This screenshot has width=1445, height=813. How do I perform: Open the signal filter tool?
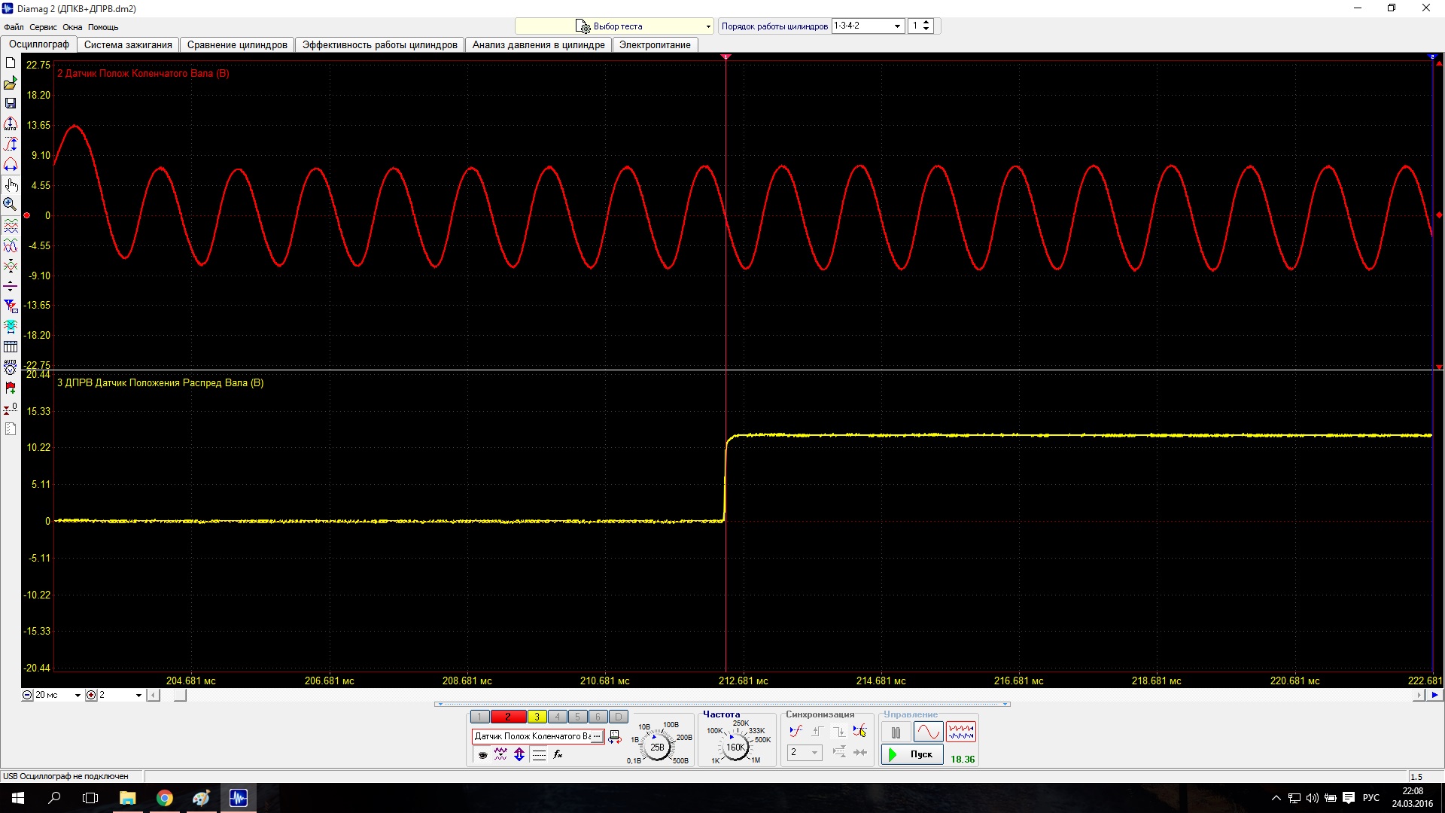coord(11,306)
